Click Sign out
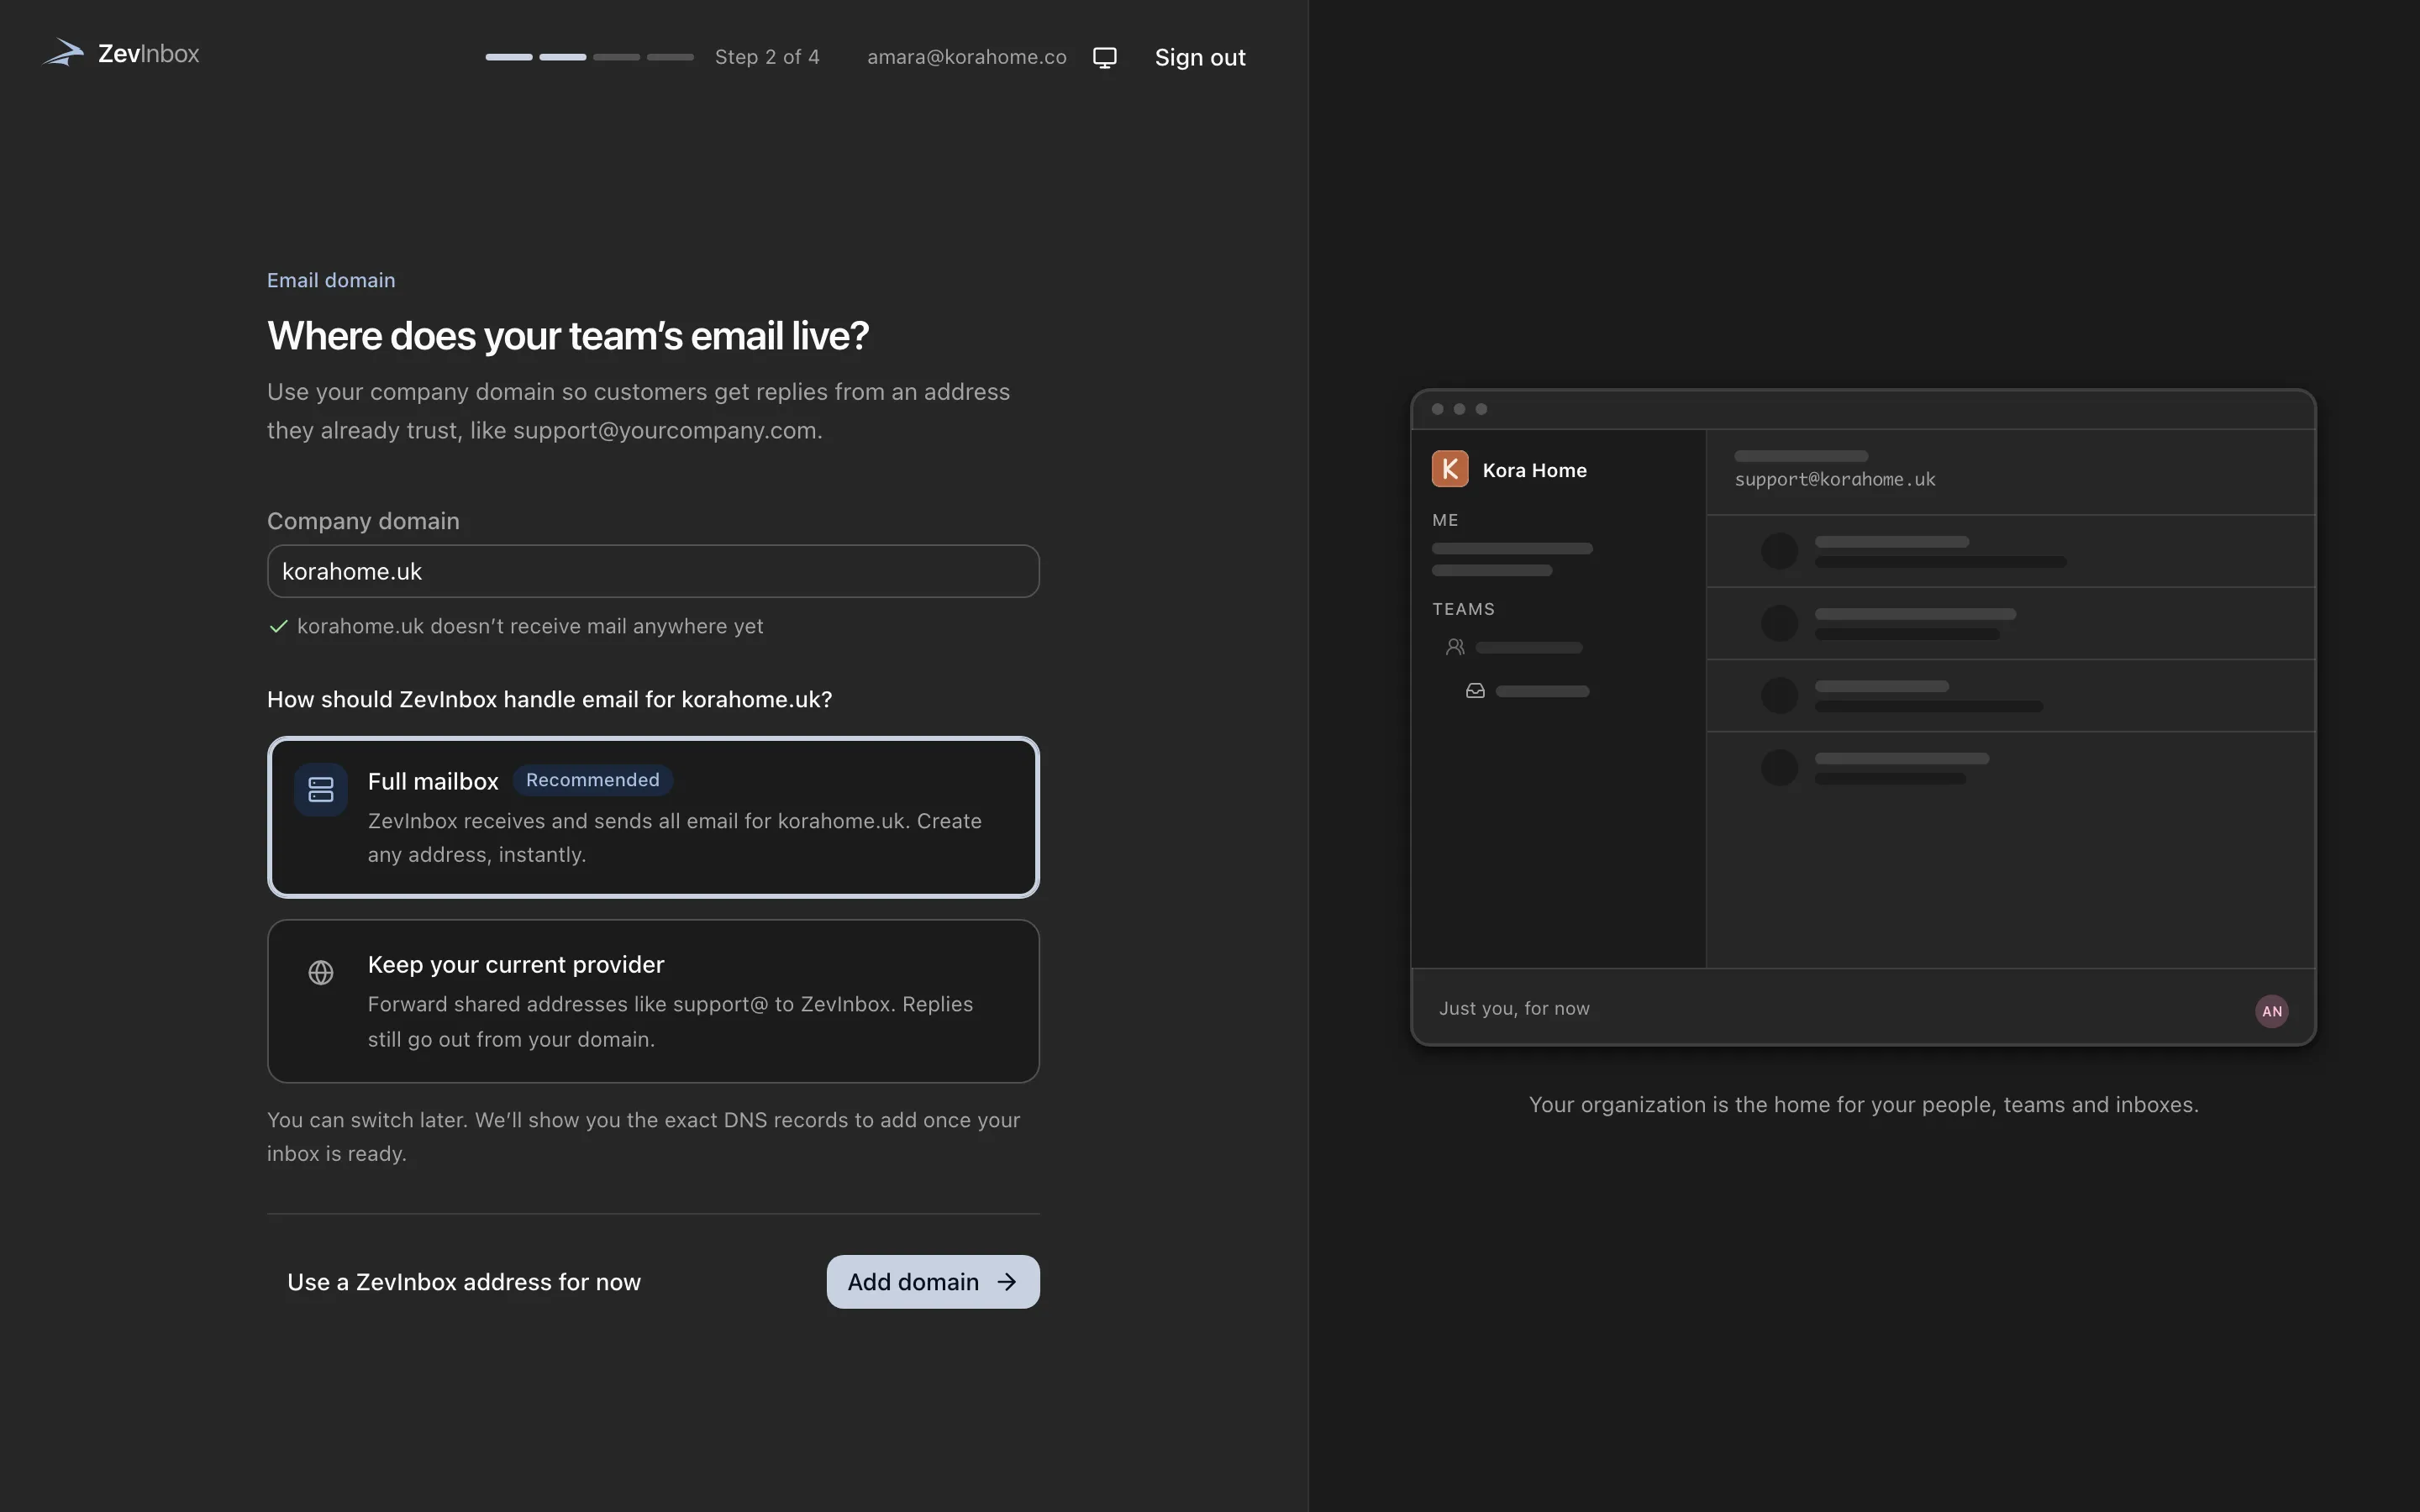The height and width of the screenshot is (1512, 2420). (1200, 57)
